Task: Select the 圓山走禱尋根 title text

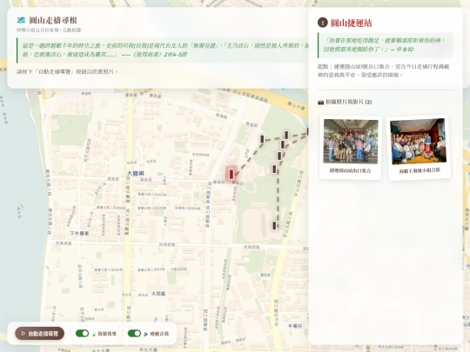Action: [x=53, y=20]
